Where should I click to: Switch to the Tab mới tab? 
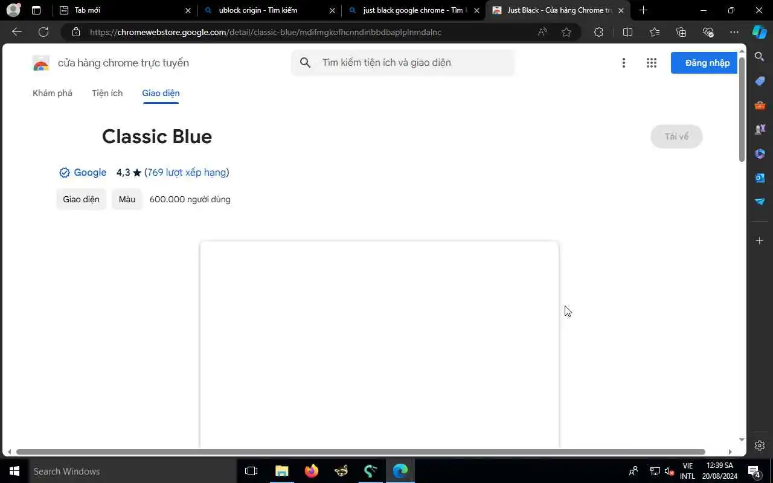coord(126,10)
